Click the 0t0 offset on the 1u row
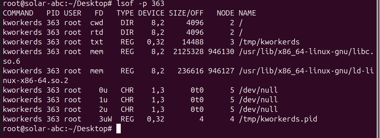Image resolution: width=380 pixels, height=138 pixels. click(x=197, y=100)
